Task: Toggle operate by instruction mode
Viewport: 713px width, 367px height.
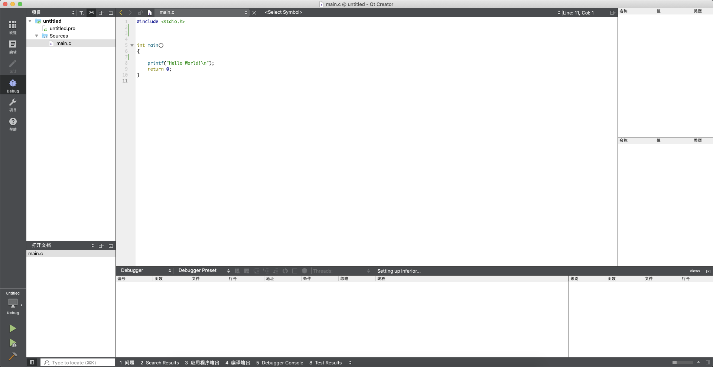Action: (x=295, y=271)
